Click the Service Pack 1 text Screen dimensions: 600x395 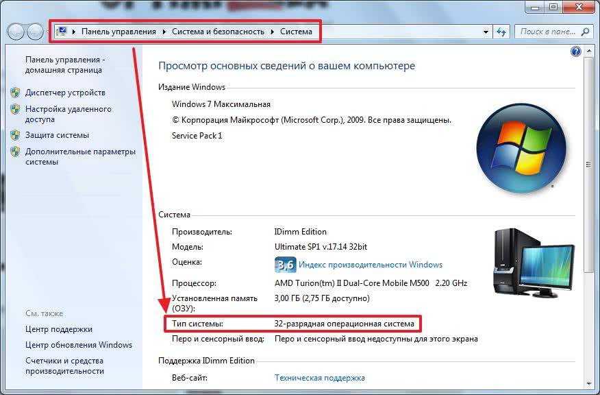point(197,136)
